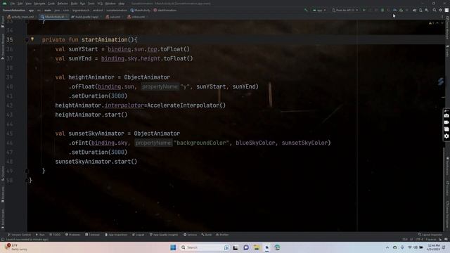Open the Code menu
The height and width of the screenshot is (253, 450).
pos(51,4)
